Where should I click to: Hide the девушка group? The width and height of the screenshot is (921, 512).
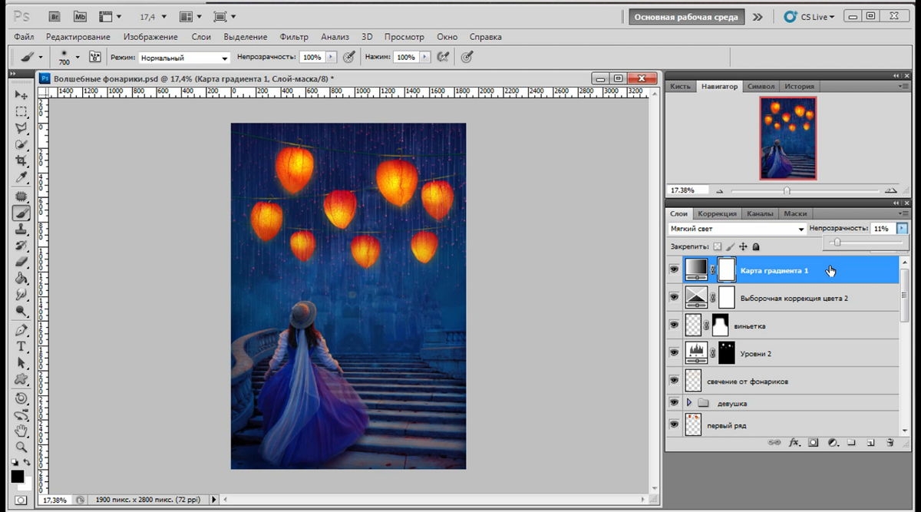click(x=674, y=402)
